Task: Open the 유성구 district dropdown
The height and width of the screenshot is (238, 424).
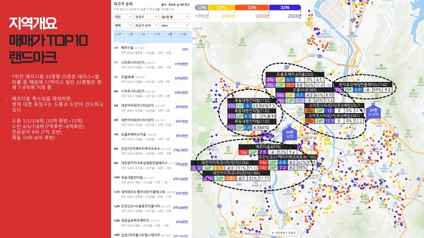Action: coord(146,17)
